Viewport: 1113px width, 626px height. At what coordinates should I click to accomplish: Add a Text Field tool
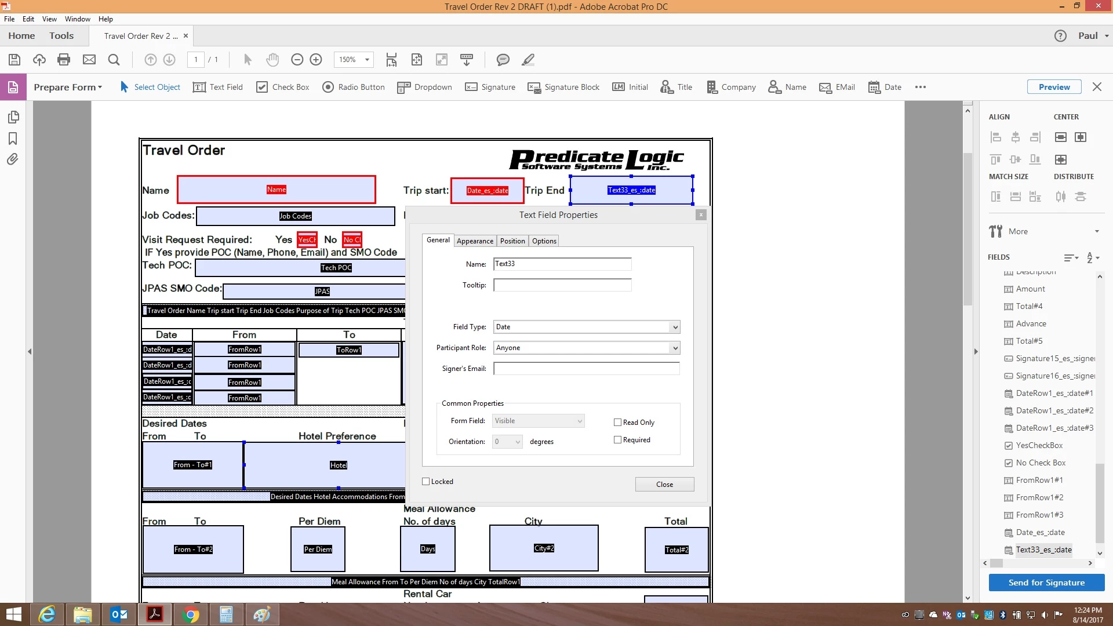pyautogui.click(x=218, y=87)
